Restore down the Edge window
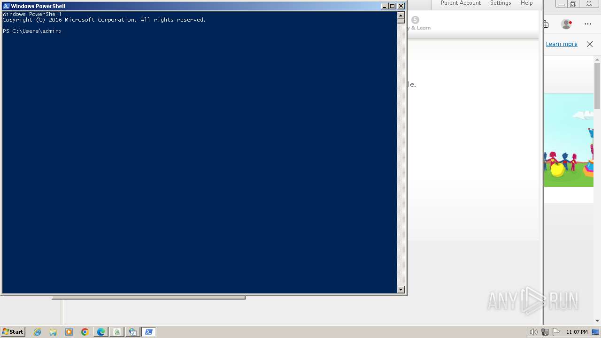Screen dimensions: 601x338 pyautogui.click(x=573, y=4)
